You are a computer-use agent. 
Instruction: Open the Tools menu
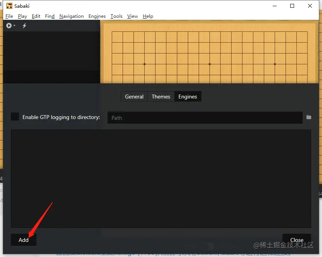(116, 16)
